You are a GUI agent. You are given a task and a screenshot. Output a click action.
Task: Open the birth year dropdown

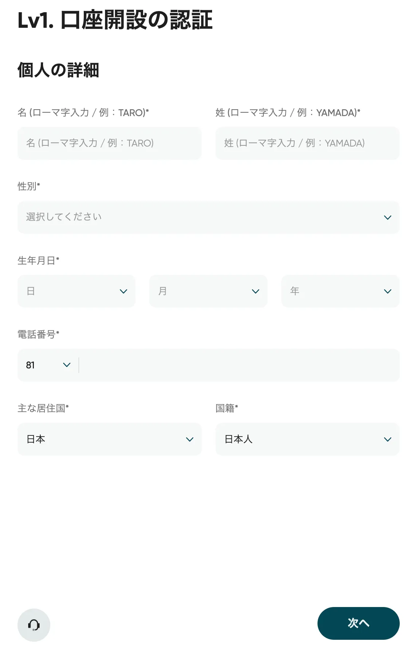coord(340,291)
